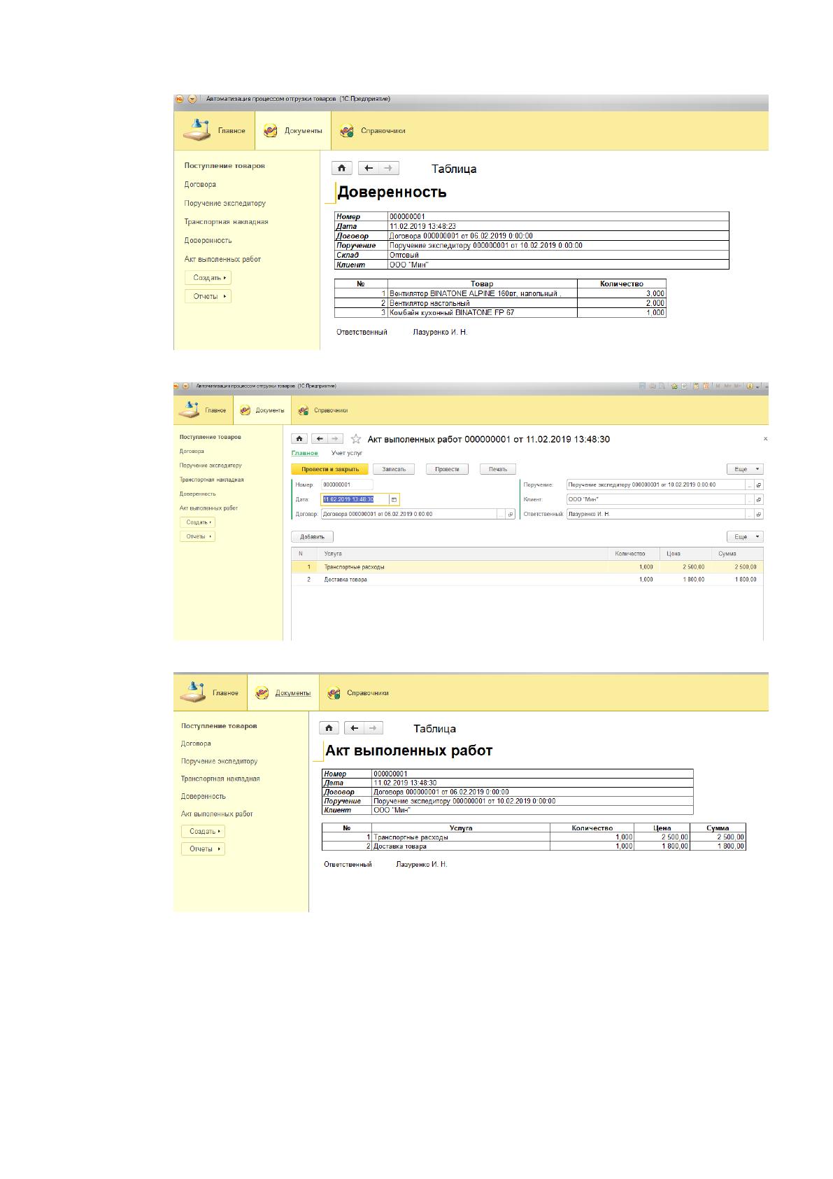Viewport: 833px width, 1179px height.
Task: Click the Печать button
Action: tap(497, 469)
